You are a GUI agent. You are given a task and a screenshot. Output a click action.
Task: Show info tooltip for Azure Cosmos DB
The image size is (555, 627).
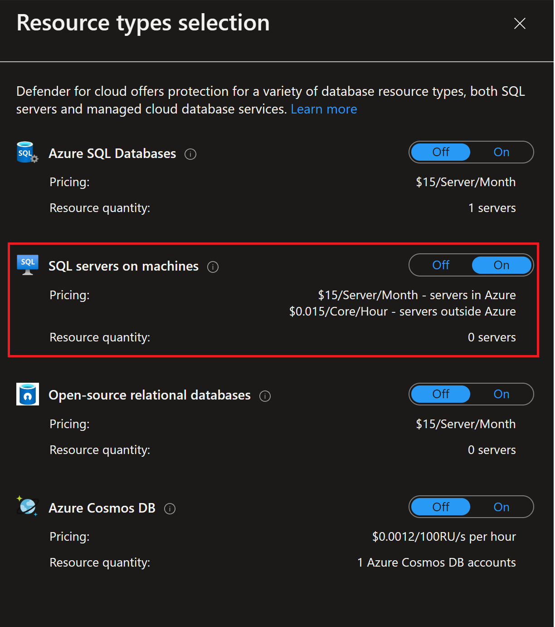[170, 509]
